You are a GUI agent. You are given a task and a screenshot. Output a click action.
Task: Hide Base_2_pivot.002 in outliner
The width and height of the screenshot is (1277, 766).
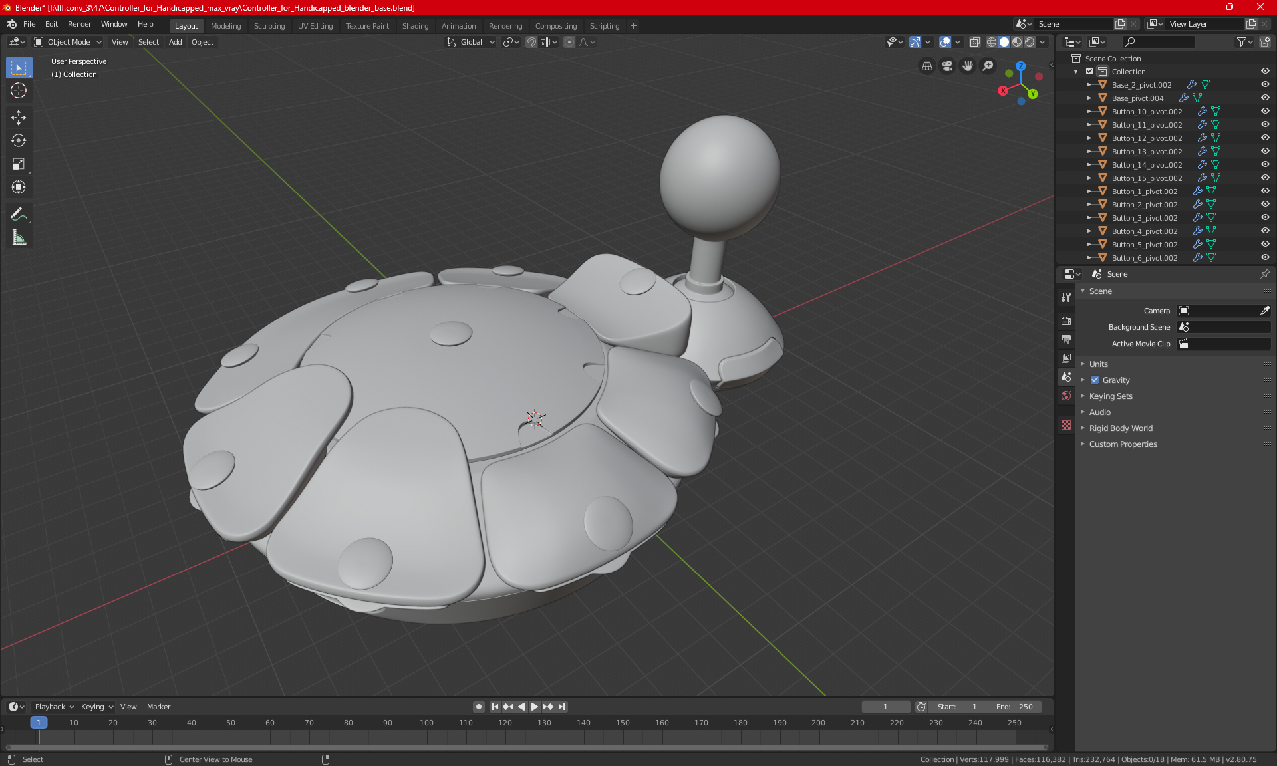(1265, 84)
